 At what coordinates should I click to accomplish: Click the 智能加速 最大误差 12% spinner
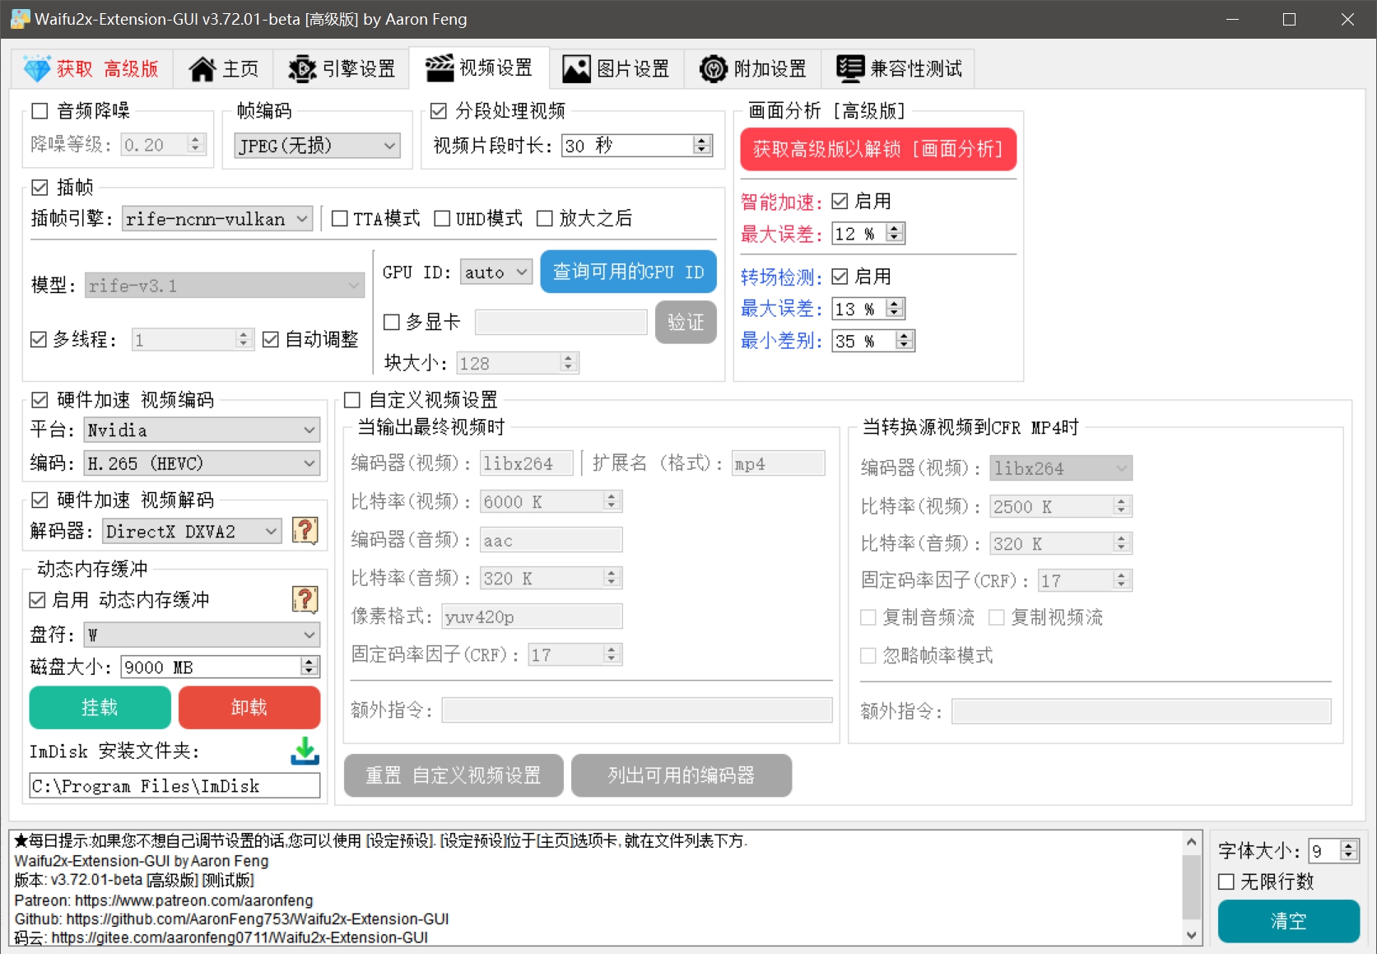868,234
